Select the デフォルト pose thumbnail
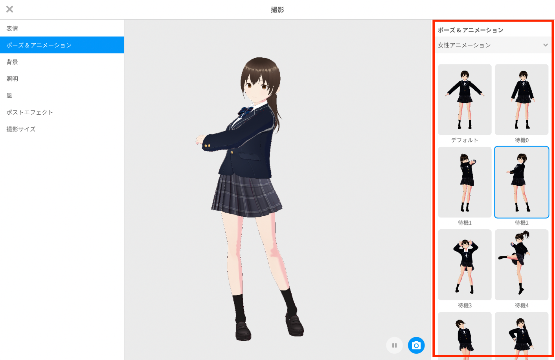 tap(465, 100)
